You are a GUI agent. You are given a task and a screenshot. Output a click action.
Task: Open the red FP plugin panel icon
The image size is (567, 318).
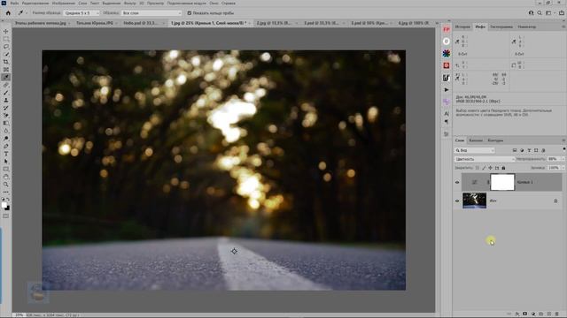tap(447, 29)
